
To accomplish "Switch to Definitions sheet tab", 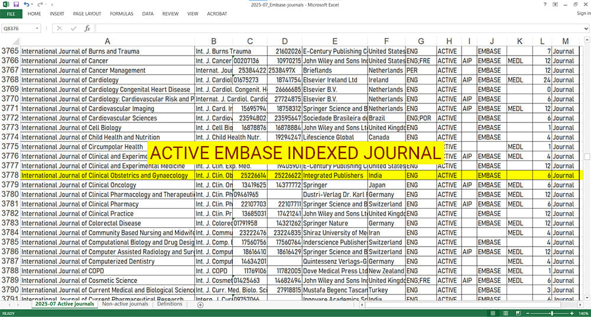I will (170, 304).
